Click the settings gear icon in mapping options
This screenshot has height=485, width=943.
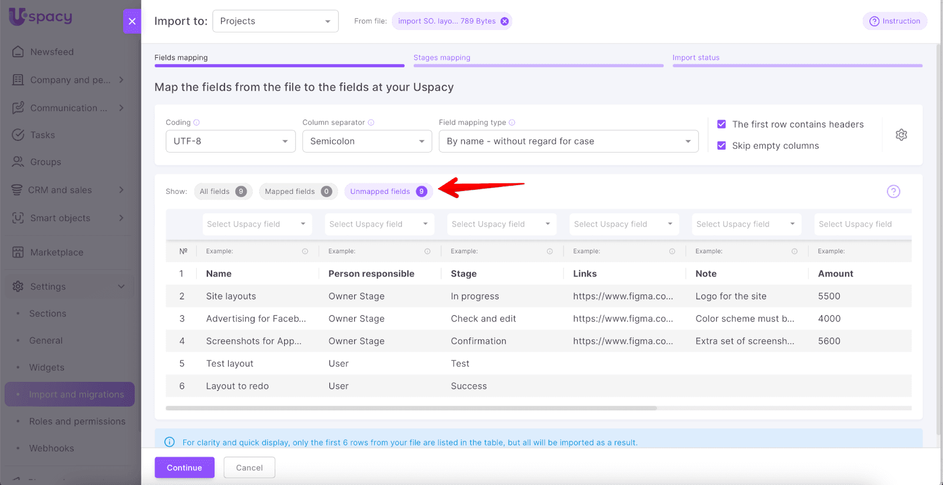pos(901,135)
